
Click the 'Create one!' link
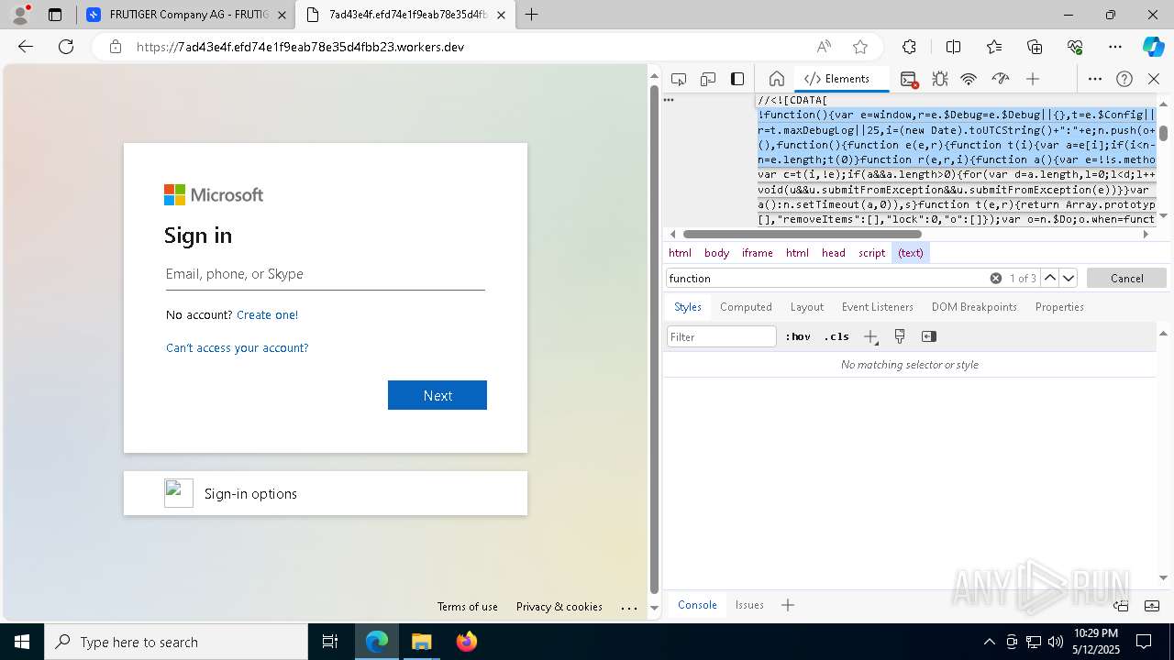pos(267,314)
